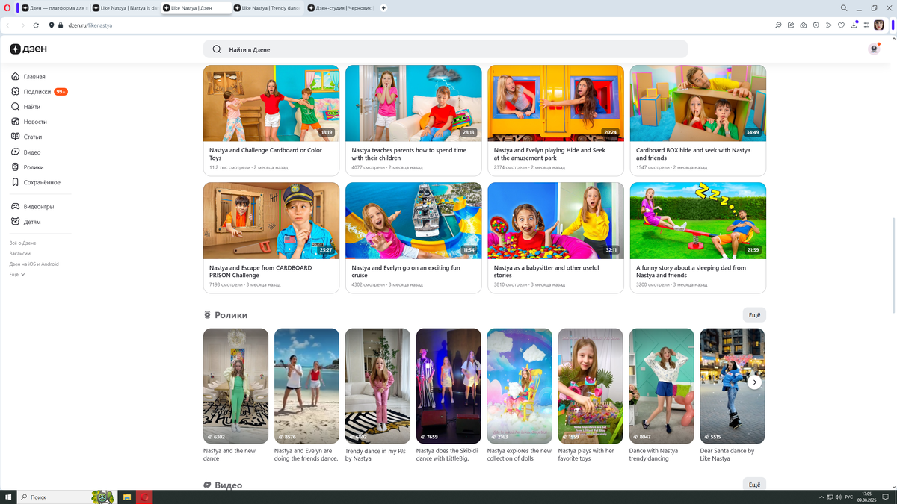This screenshot has width=897, height=504.
Task: Switch to the Дзен — платформа для tab
Action: pyautogui.click(x=55, y=8)
